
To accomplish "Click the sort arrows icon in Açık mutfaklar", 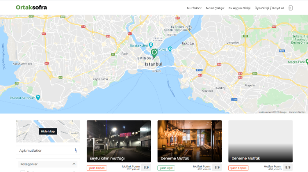I will coord(76,150).
